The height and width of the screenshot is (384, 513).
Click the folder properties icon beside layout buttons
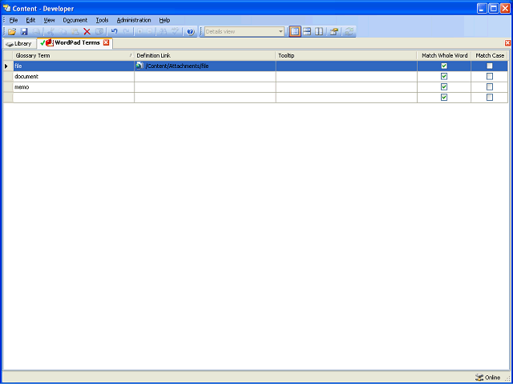click(333, 32)
